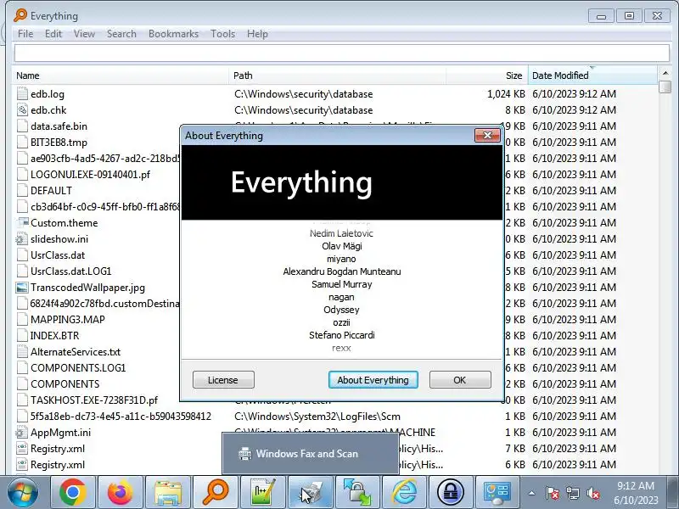Open the round padlock taskbar icon
This screenshot has height=509, width=679.
click(x=451, y=492)
